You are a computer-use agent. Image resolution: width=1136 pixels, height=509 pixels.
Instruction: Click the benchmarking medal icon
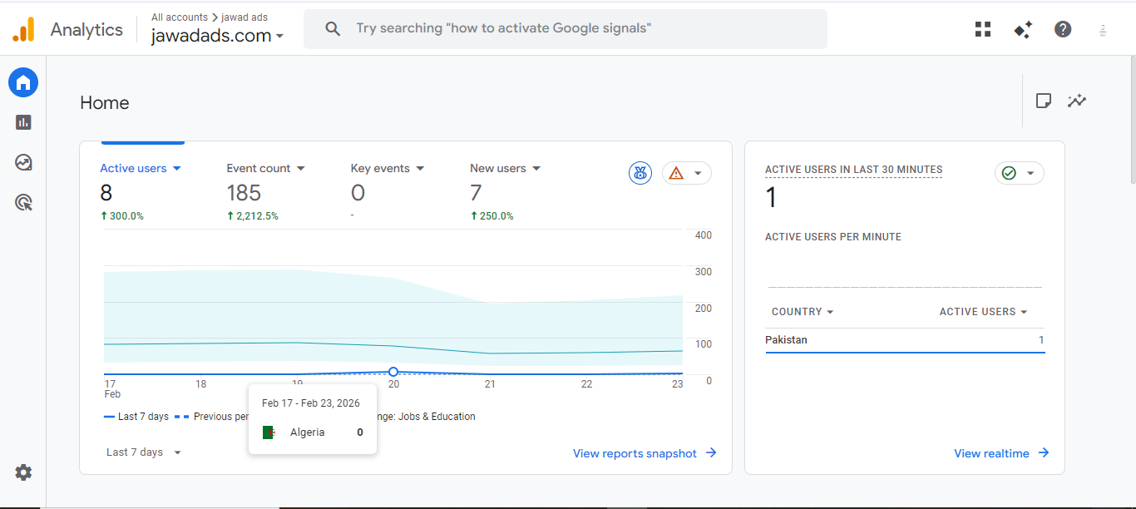(640, 173)
